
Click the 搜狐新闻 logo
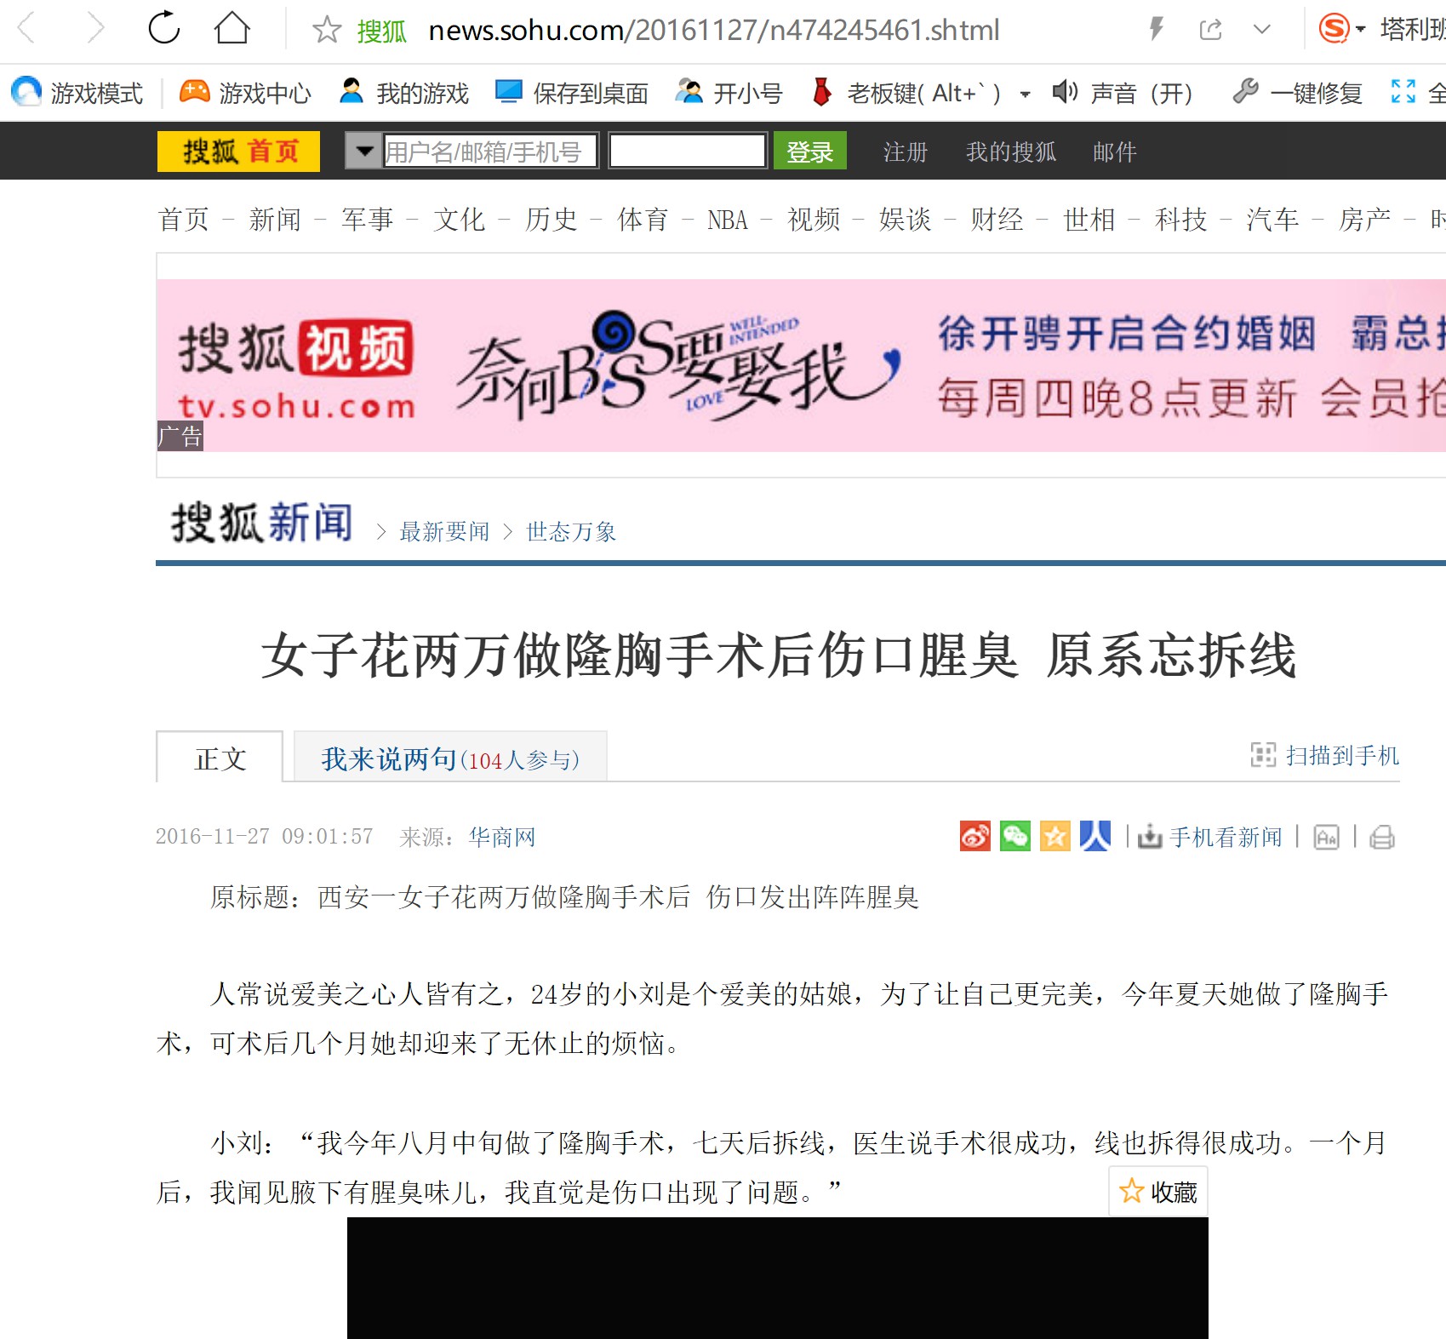[x=262, y=522]
